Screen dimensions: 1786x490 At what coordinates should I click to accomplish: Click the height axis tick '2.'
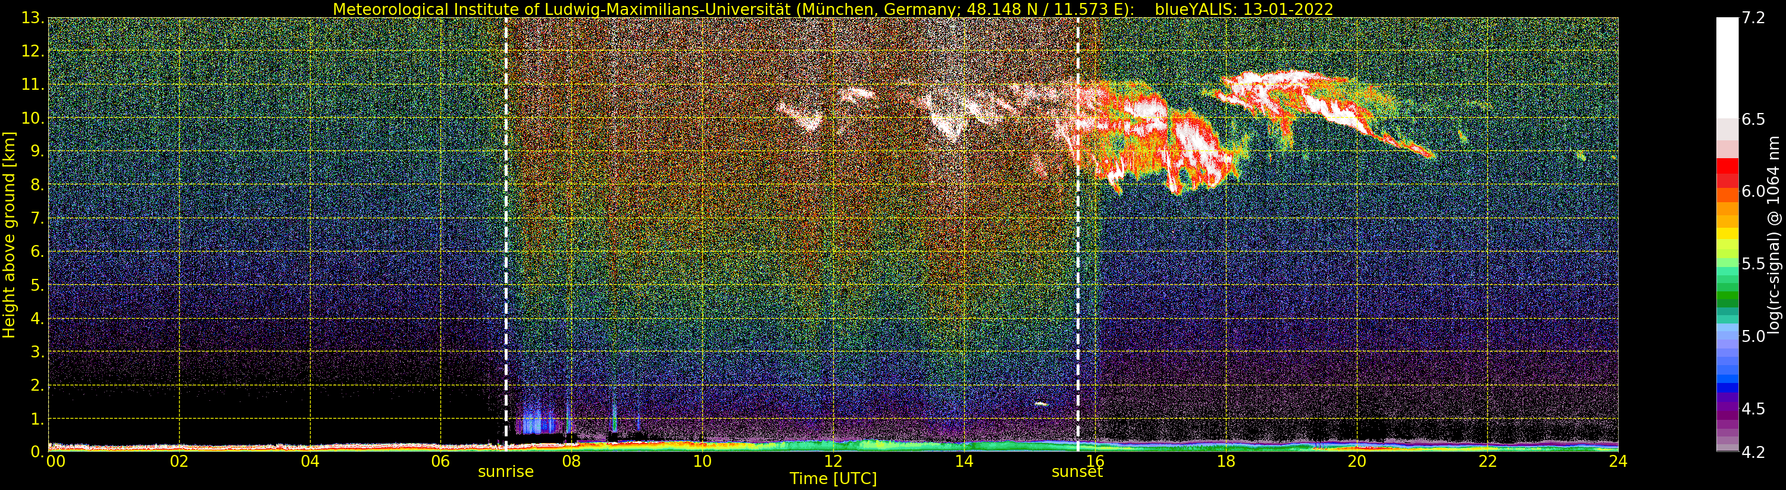(x=37, y=385)
